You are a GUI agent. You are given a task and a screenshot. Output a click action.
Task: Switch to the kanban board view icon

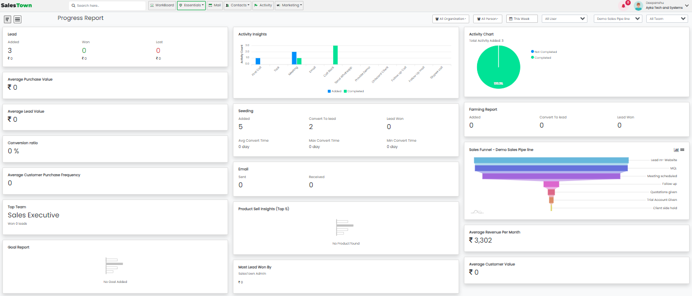(8, 19)
